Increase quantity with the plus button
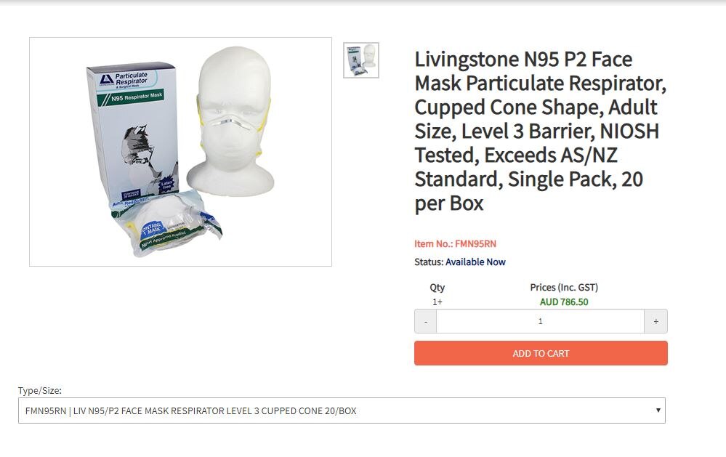This screenshot has width=726, height=457. 656,321
